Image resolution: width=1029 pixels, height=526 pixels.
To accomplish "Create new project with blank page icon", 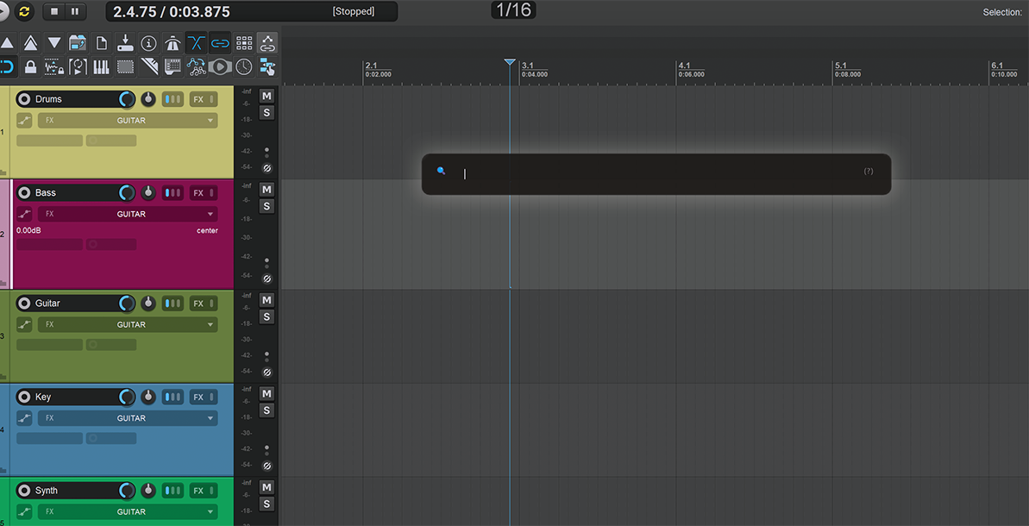I will click(102, 43).
